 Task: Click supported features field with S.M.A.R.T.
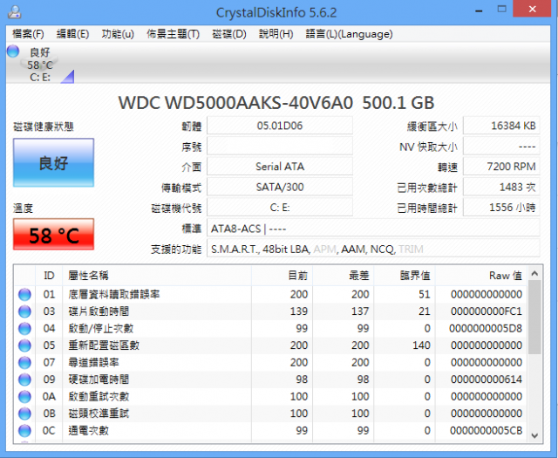373,249
